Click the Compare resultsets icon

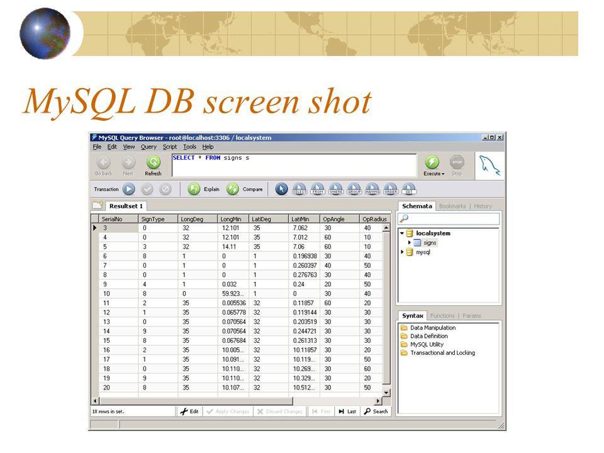pos(232,189)
